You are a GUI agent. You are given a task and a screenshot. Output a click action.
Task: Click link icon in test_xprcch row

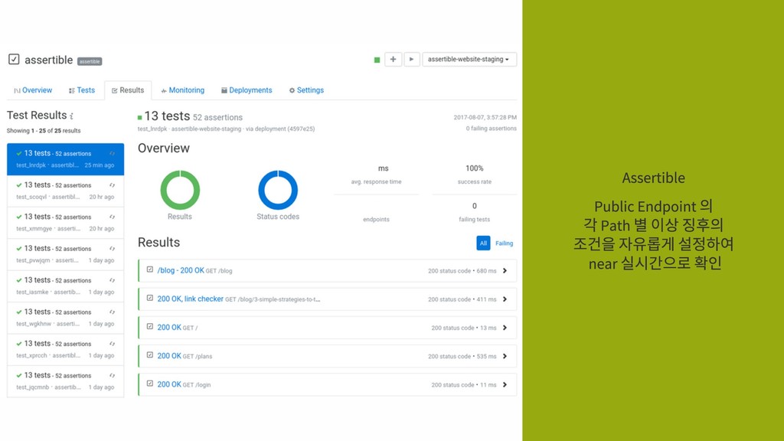click(x=112, y=344)
